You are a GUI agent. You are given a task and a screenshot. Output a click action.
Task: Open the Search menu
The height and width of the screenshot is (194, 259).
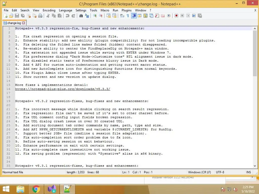tap(25, 10)
